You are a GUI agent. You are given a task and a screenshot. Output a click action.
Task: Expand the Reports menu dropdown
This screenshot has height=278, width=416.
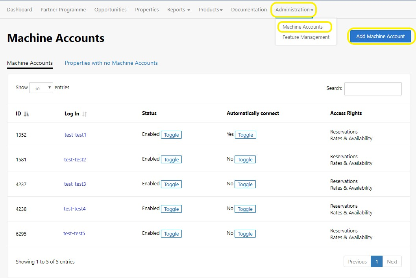click(179, 9)
